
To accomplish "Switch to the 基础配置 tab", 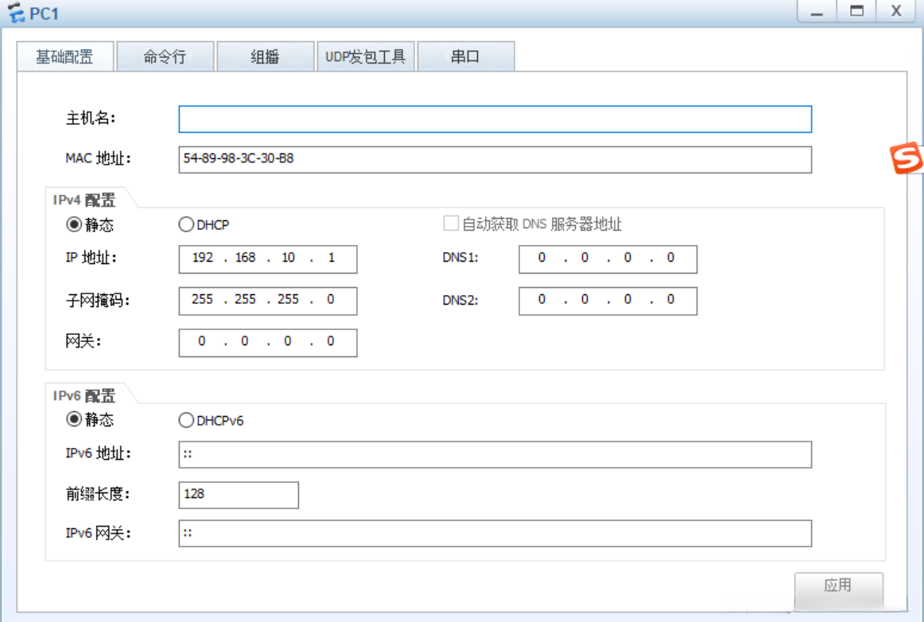I will pyautogui.click(x=65, y=56).
